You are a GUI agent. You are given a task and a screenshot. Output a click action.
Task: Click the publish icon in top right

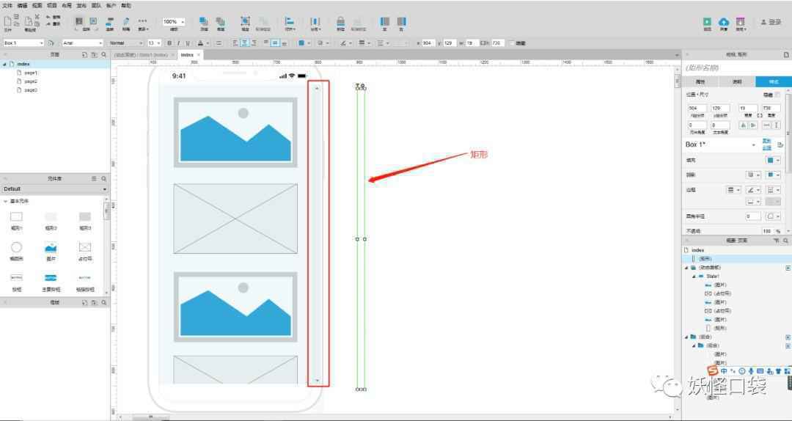[741, 22]
